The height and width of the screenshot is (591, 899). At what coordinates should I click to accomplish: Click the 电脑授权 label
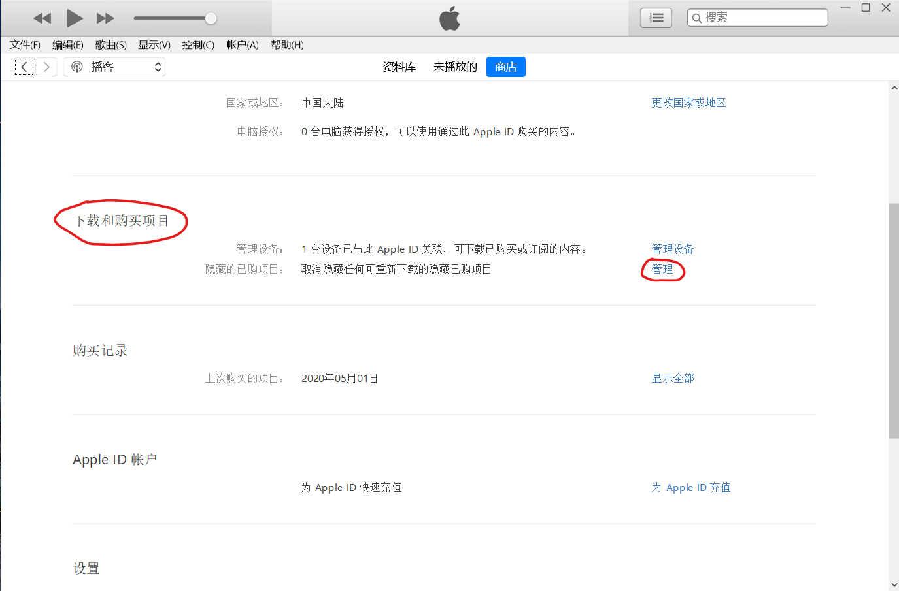[260, 131]
